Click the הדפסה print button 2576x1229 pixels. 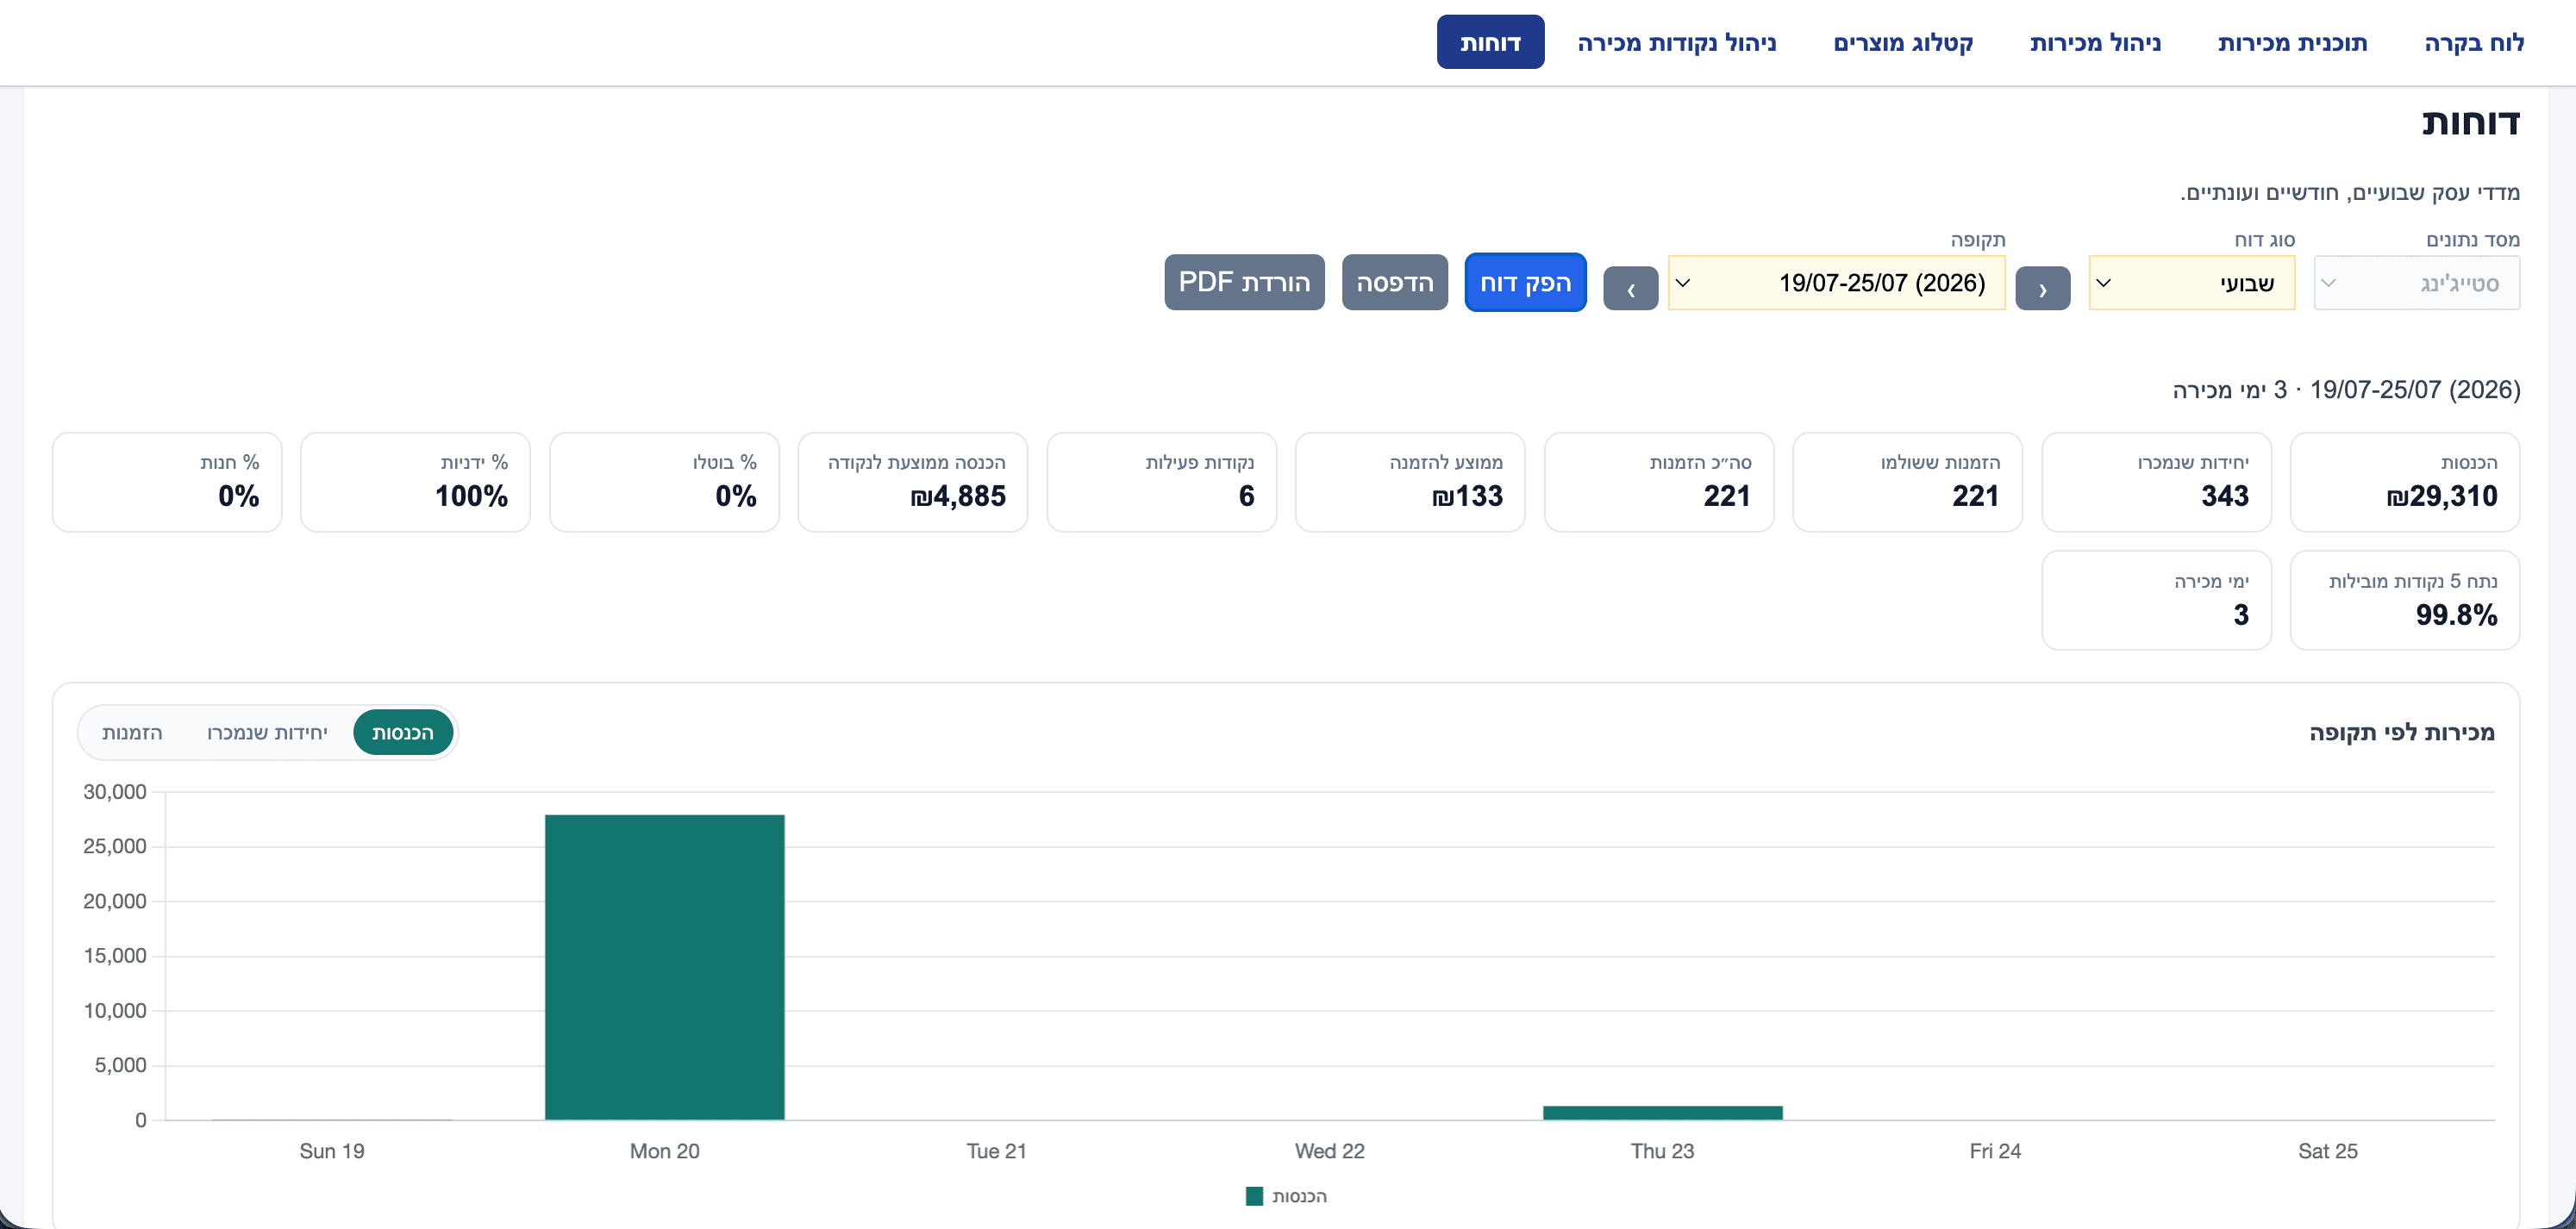pyautogui.click(x=1394, y=283)
